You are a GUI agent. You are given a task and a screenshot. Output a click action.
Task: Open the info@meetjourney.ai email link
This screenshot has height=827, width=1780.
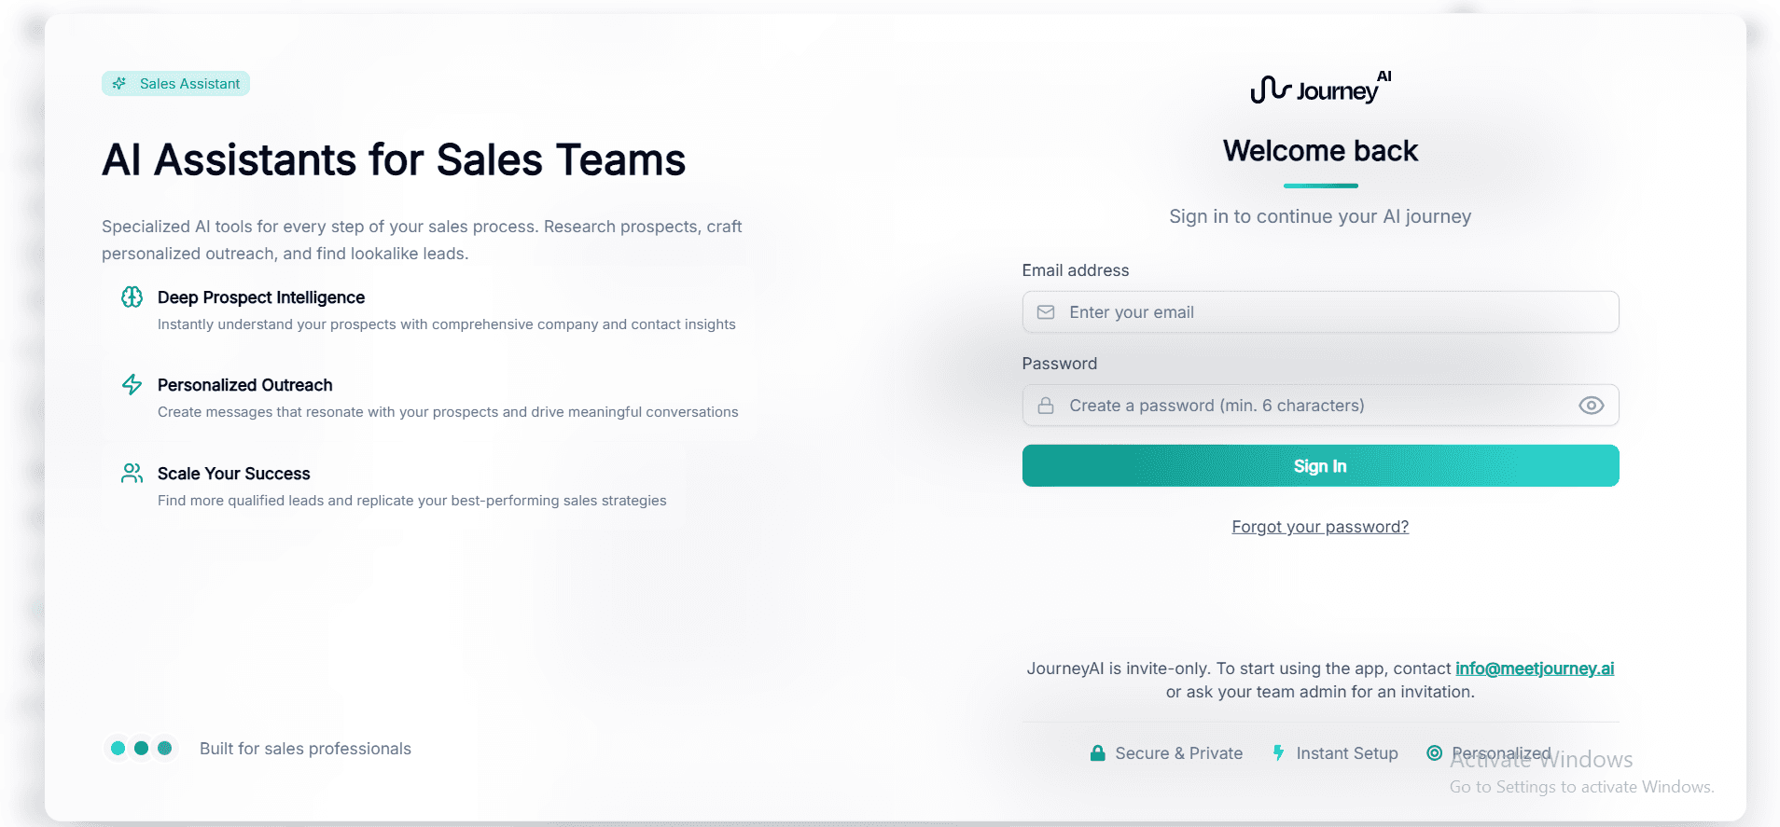pos(1535,668)
